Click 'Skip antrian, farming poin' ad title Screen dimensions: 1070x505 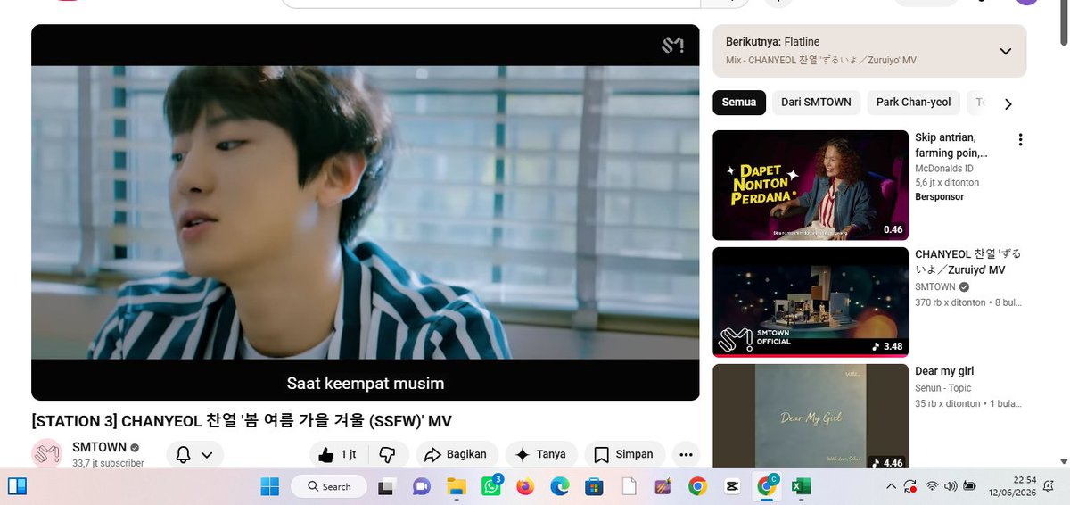pyautogui.click(x=951, y=145)
